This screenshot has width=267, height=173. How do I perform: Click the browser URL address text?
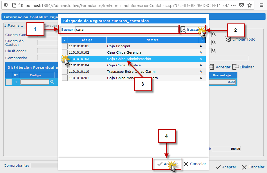point(127,6)
